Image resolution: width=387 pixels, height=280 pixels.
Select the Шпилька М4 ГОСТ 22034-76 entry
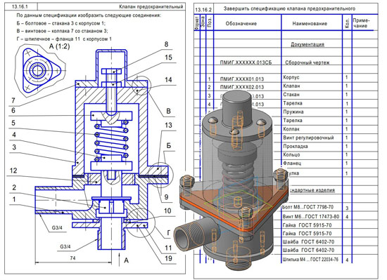tap(310, 260)
